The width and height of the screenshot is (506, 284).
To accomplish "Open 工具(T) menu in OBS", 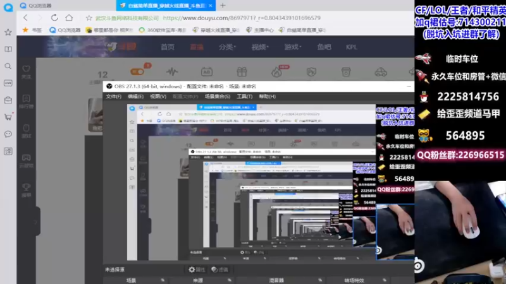I will tap(245, 97).
